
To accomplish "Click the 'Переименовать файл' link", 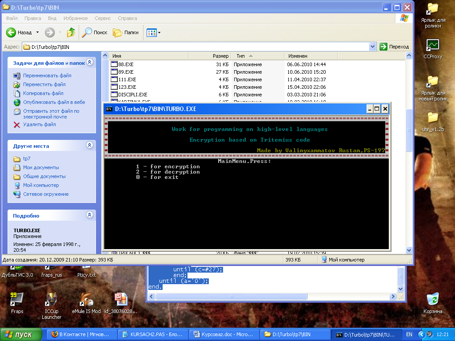I will (x=47, y=75).
